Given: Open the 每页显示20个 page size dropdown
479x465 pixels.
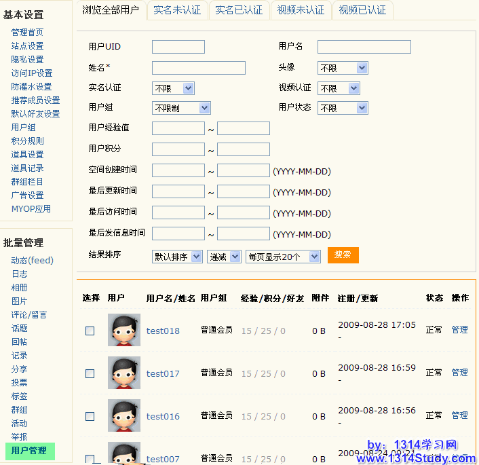Looking at the screenshot, I should (x=283, y=256).
